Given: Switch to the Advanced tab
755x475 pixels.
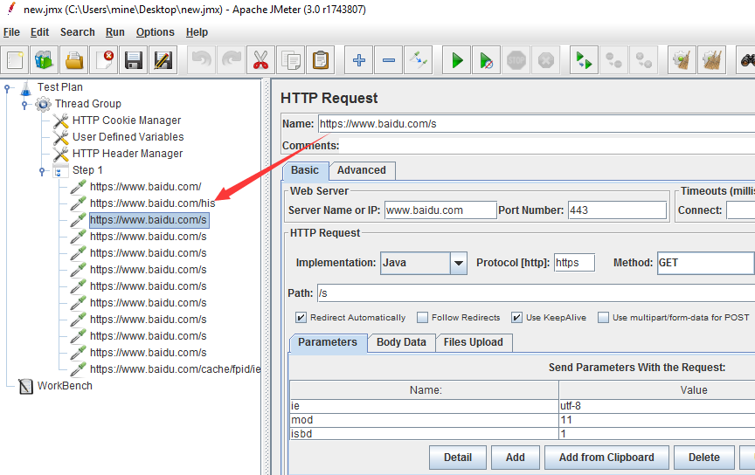Looking at the screenshot, I should coord(362,170).
